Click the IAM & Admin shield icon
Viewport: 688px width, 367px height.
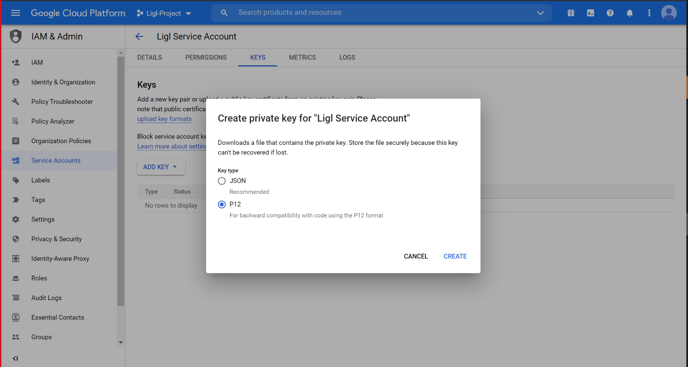15,36
